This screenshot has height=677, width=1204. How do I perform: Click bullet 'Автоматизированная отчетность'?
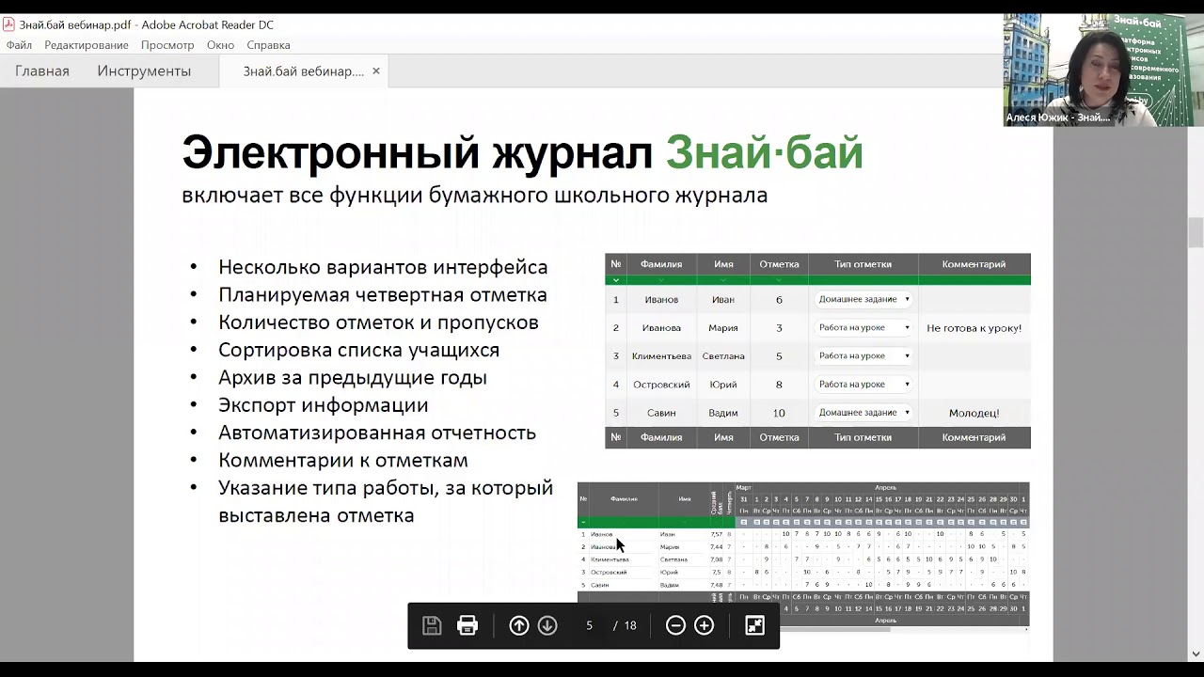[x=377, y=433]
